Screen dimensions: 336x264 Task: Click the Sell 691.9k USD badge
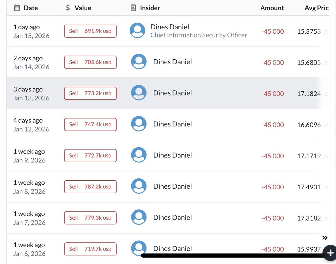[x=90, y=31]
